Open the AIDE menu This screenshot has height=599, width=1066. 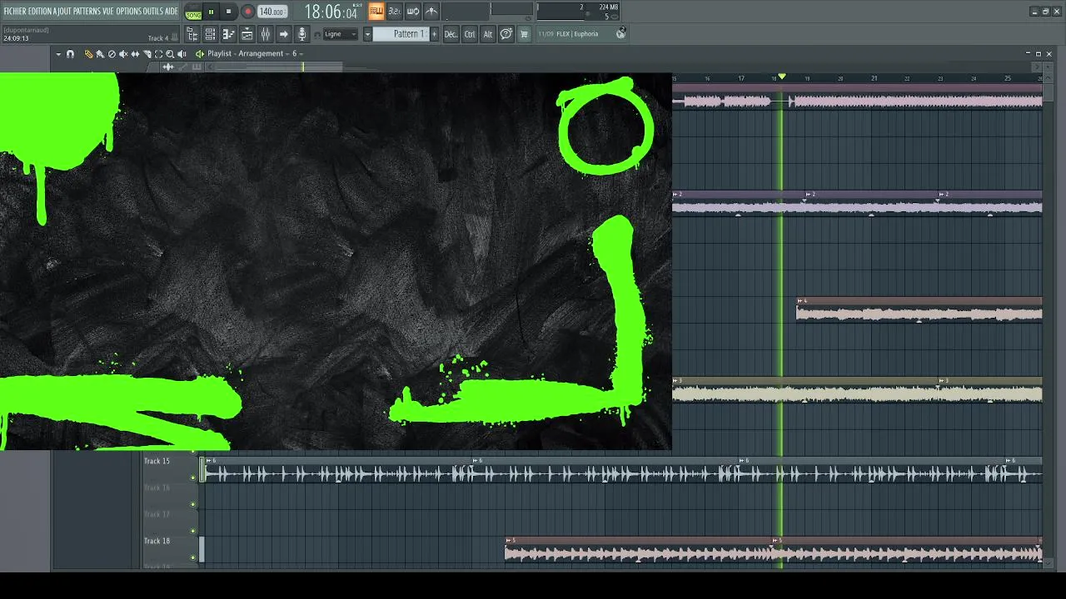pos(172,12)
